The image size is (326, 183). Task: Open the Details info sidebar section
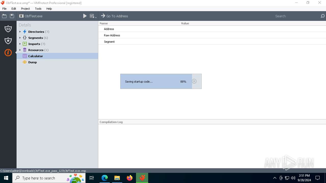(x=8, y=53)
